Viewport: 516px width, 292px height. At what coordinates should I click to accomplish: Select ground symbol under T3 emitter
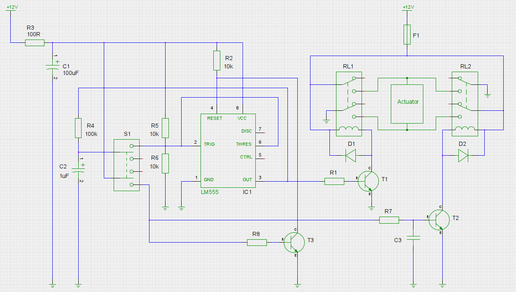coord(297,285)
